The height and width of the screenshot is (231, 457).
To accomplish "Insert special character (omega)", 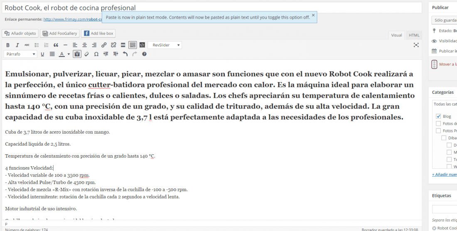I will coord(96,54).
